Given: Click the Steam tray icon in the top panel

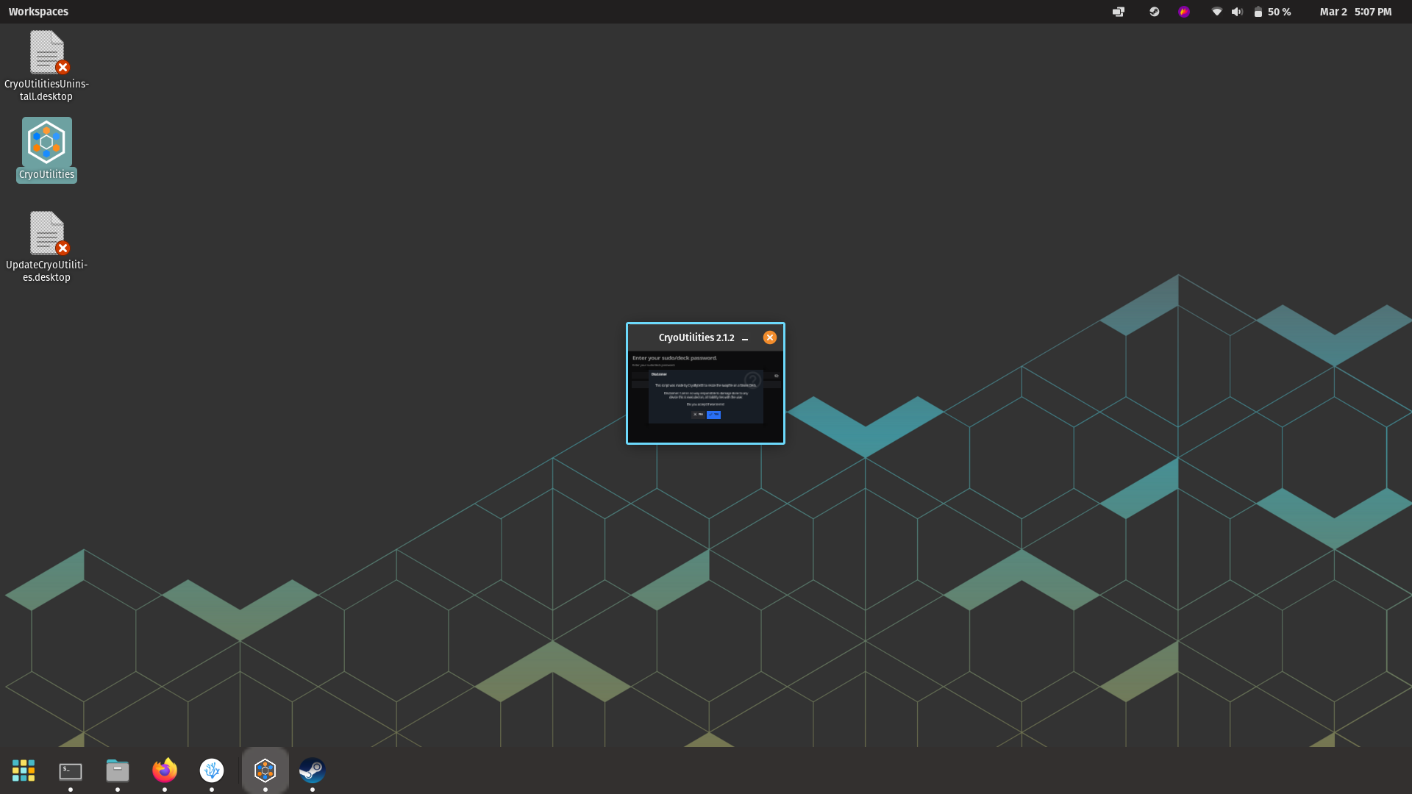Looking at the screenshot, I should coord(1154,11).
